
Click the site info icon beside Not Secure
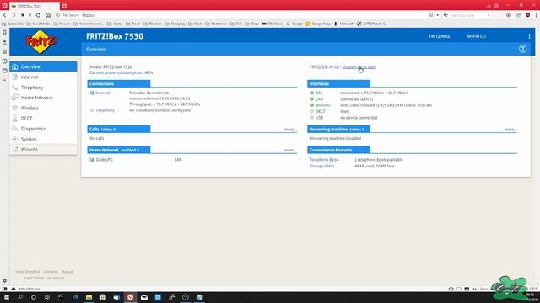pyautogui.click(x=58, y=15)
